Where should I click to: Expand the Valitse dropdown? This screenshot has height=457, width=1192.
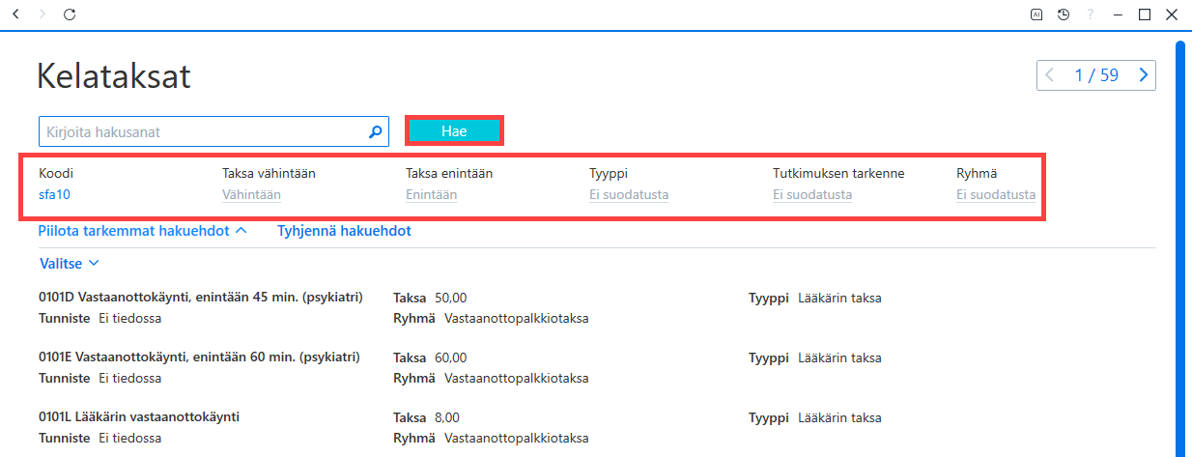(x=70, y=263)
